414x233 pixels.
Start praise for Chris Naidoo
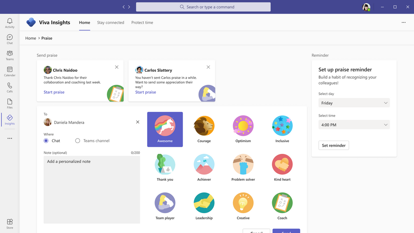[x=54, y=92]
